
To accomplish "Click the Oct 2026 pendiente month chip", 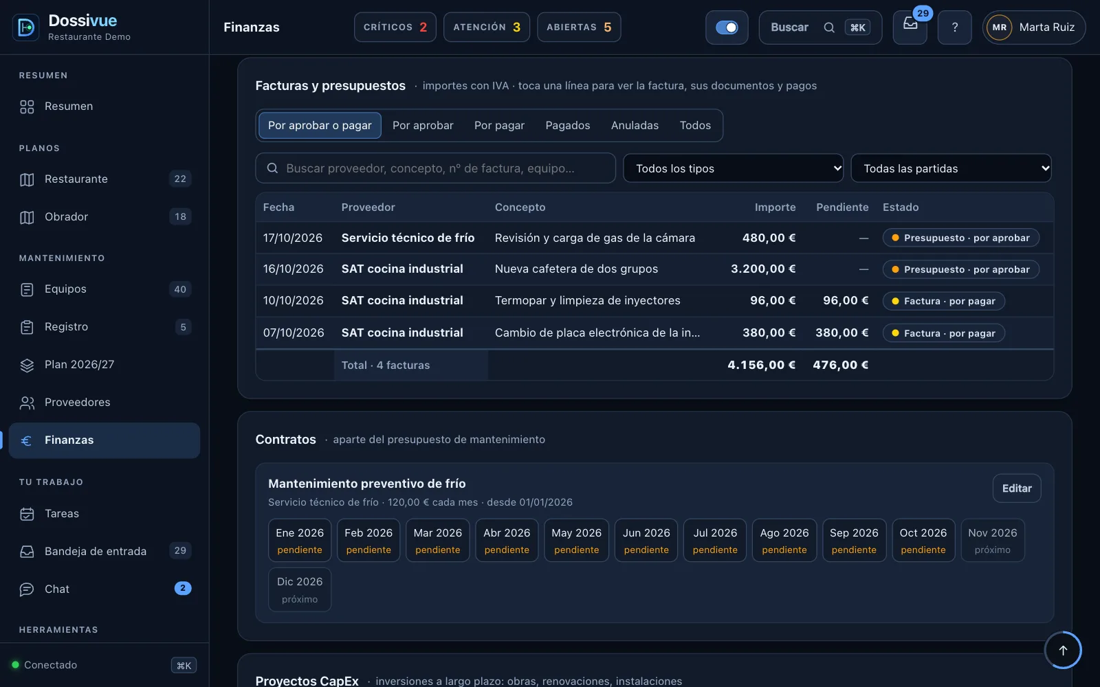I will point(923,541).
